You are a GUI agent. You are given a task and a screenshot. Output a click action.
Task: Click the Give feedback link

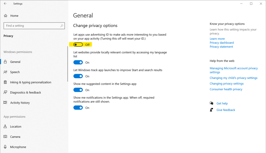(x=226, y=110)
